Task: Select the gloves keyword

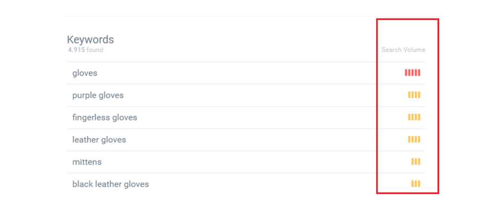Action: tap(85, 73)
